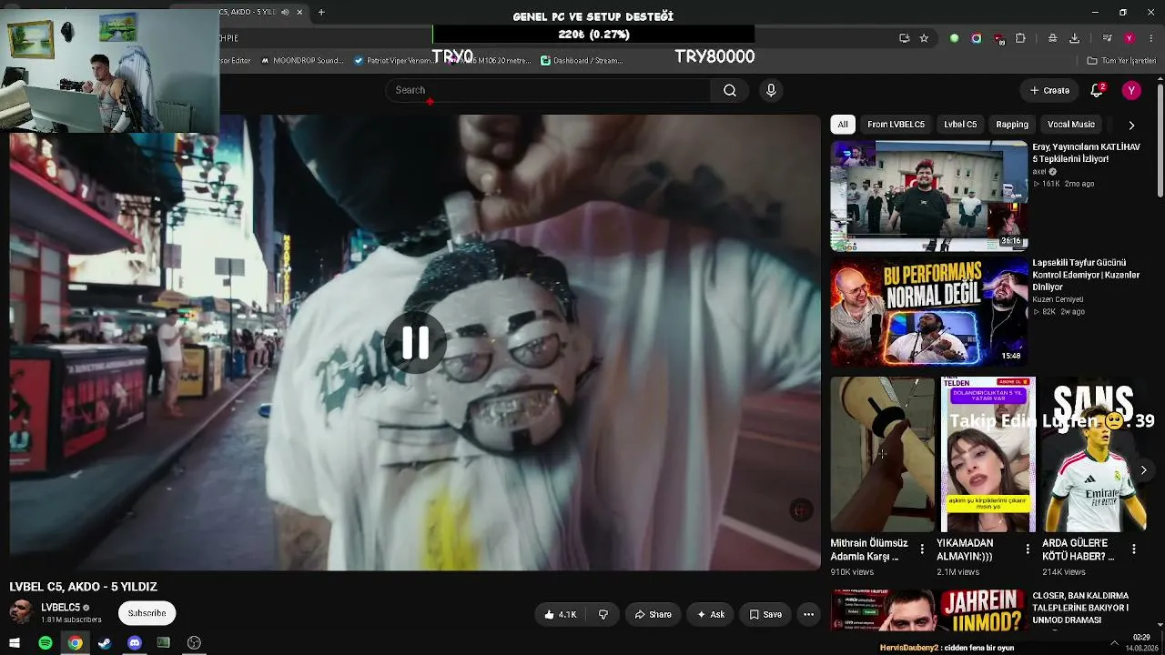This screenshot has width=1165, height=655.
Task: Open the YouTube account avatar menu
Action: click(x=1131, y=90)
